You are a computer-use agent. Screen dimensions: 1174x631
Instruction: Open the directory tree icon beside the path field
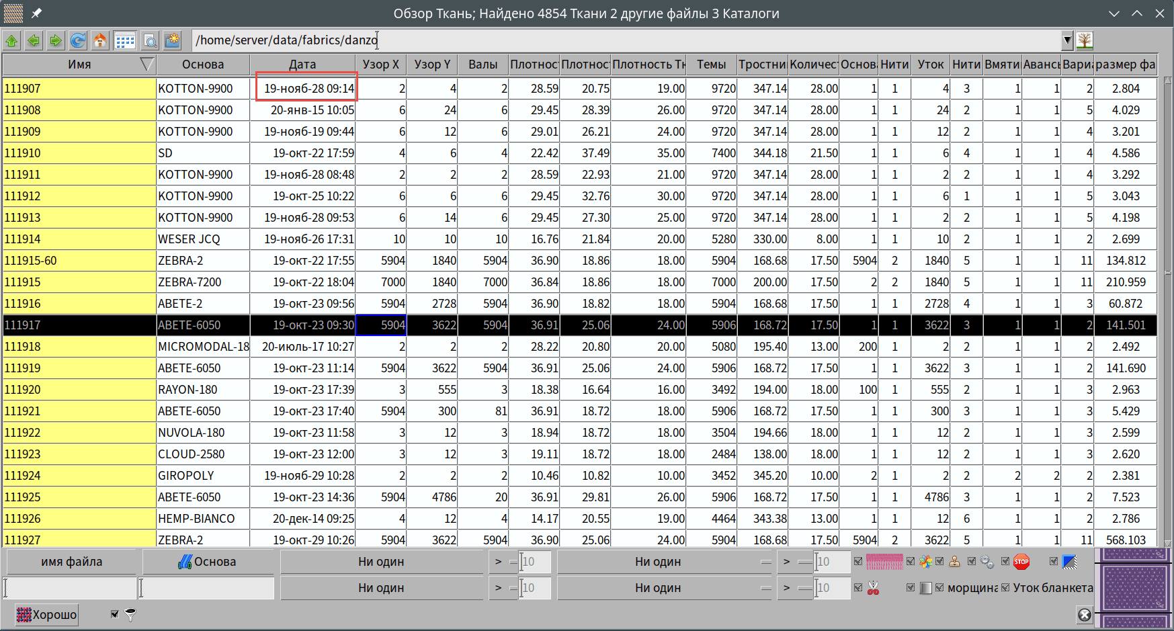pos(1084,41)
